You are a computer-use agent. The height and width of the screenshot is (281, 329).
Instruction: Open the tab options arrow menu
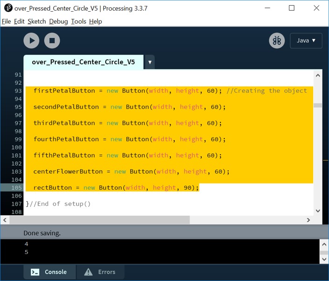tap(150, 62)
